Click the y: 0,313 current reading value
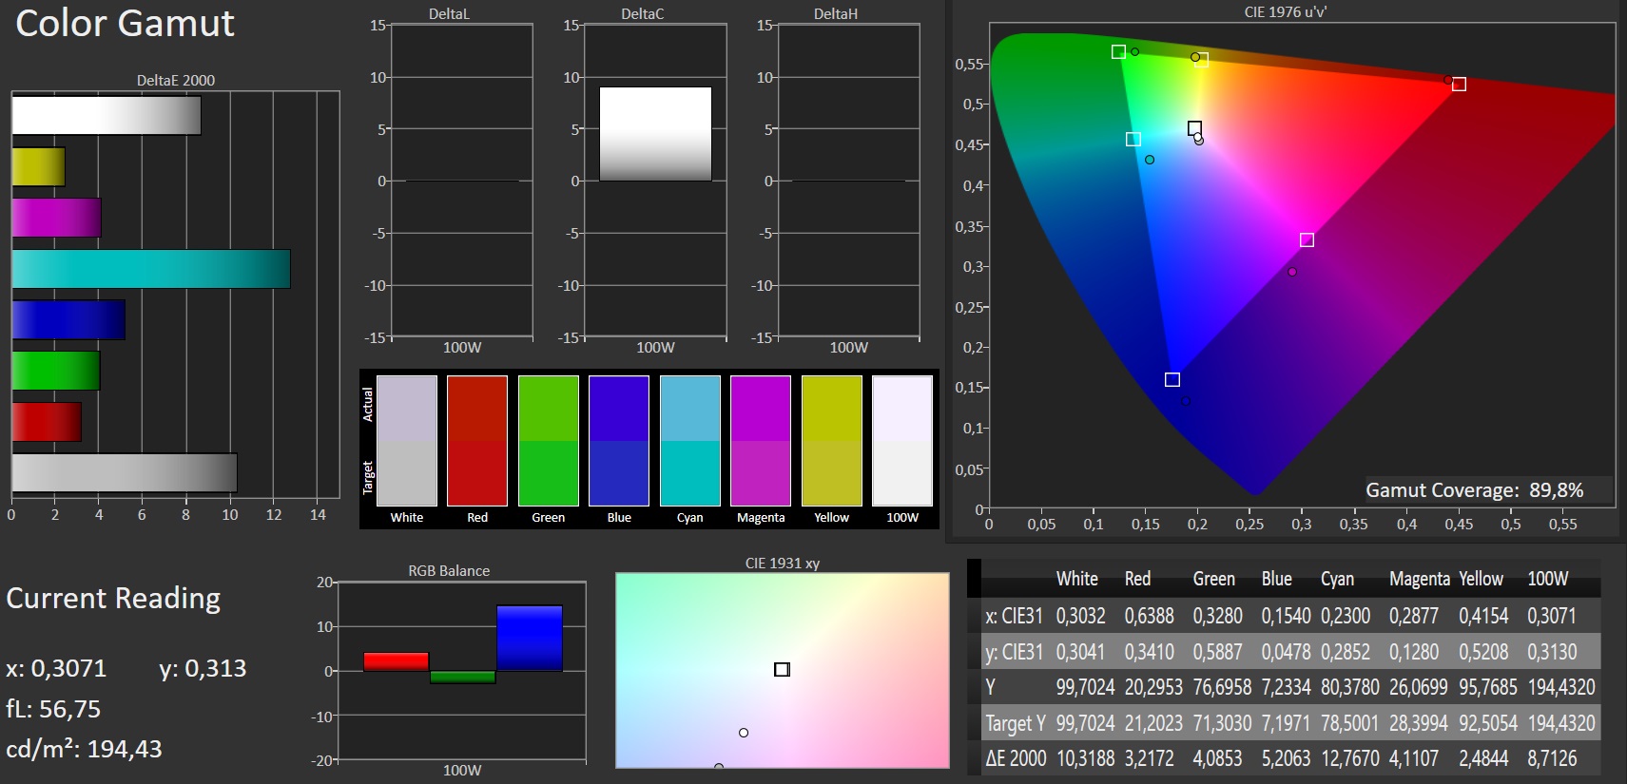The image size is (1627, 784). pyautogui.click(x=203, y=669)
